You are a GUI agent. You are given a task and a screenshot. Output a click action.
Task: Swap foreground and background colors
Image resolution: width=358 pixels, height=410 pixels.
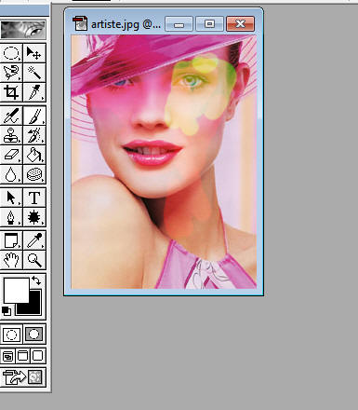click(x=36, y=280)
